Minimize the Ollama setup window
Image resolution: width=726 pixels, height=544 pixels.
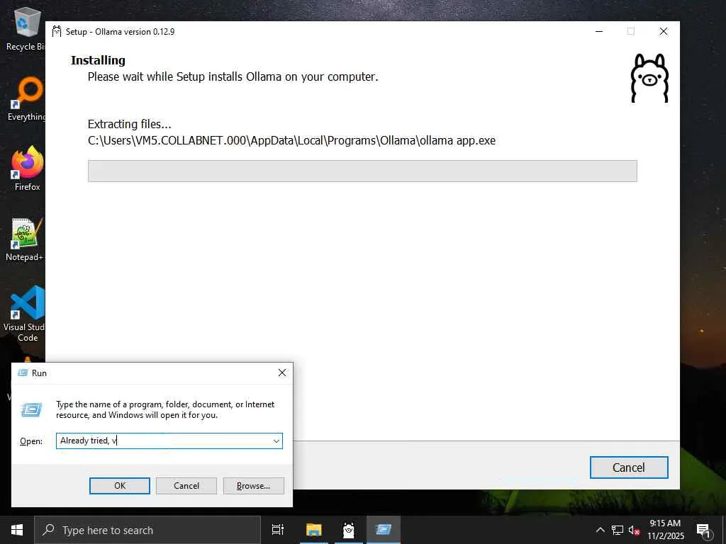click(599, 31)
